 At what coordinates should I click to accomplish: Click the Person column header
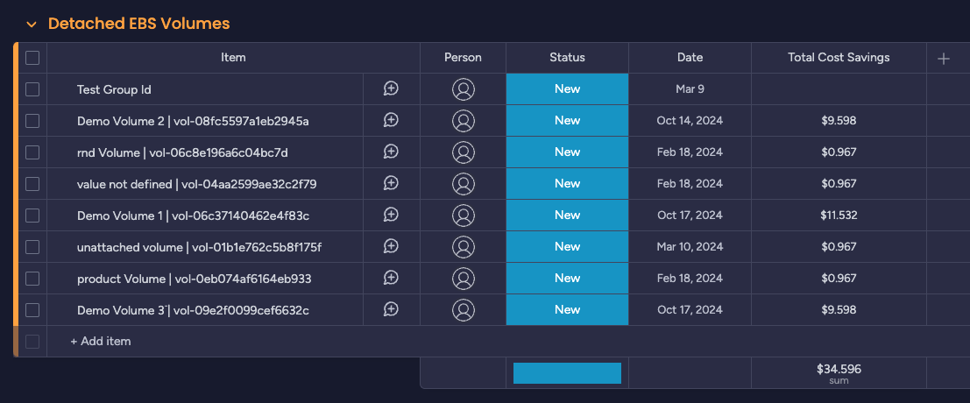(463, 58)
